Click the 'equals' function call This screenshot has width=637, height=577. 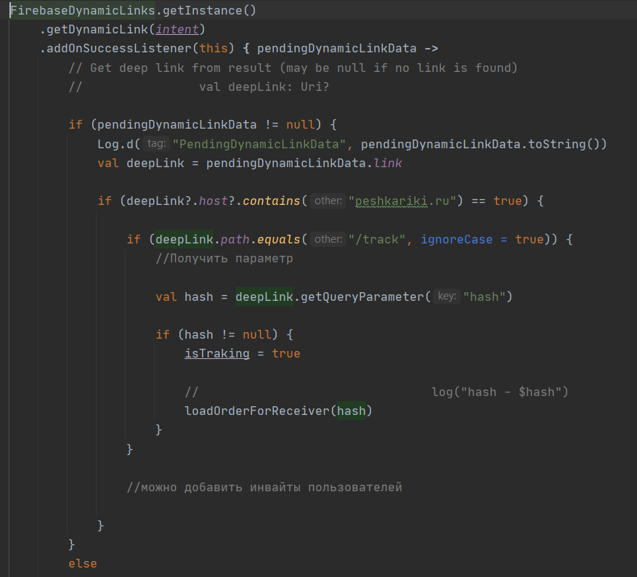point(279,239)
